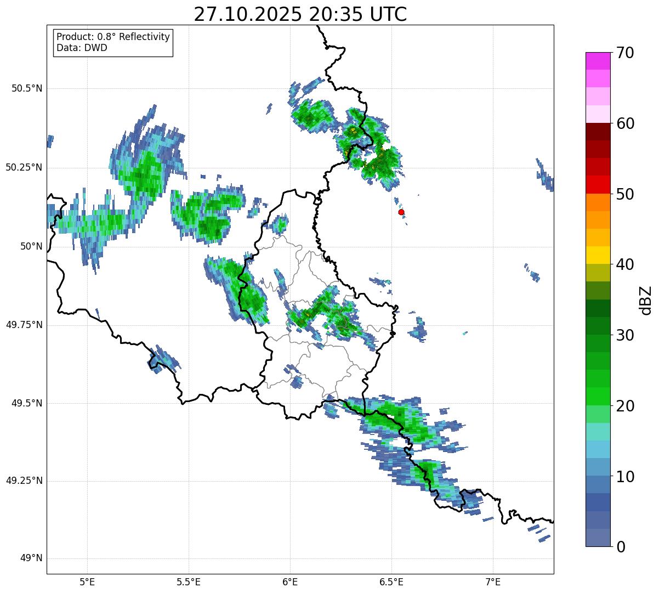Pick the pale pink swatch above 60
Viewport: 659px width, 593px height.
pos(598,114)
